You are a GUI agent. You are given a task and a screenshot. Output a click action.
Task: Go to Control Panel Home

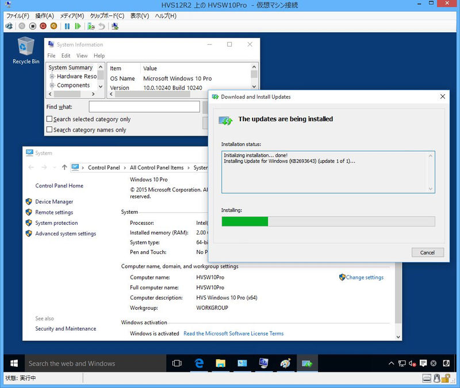59,186
